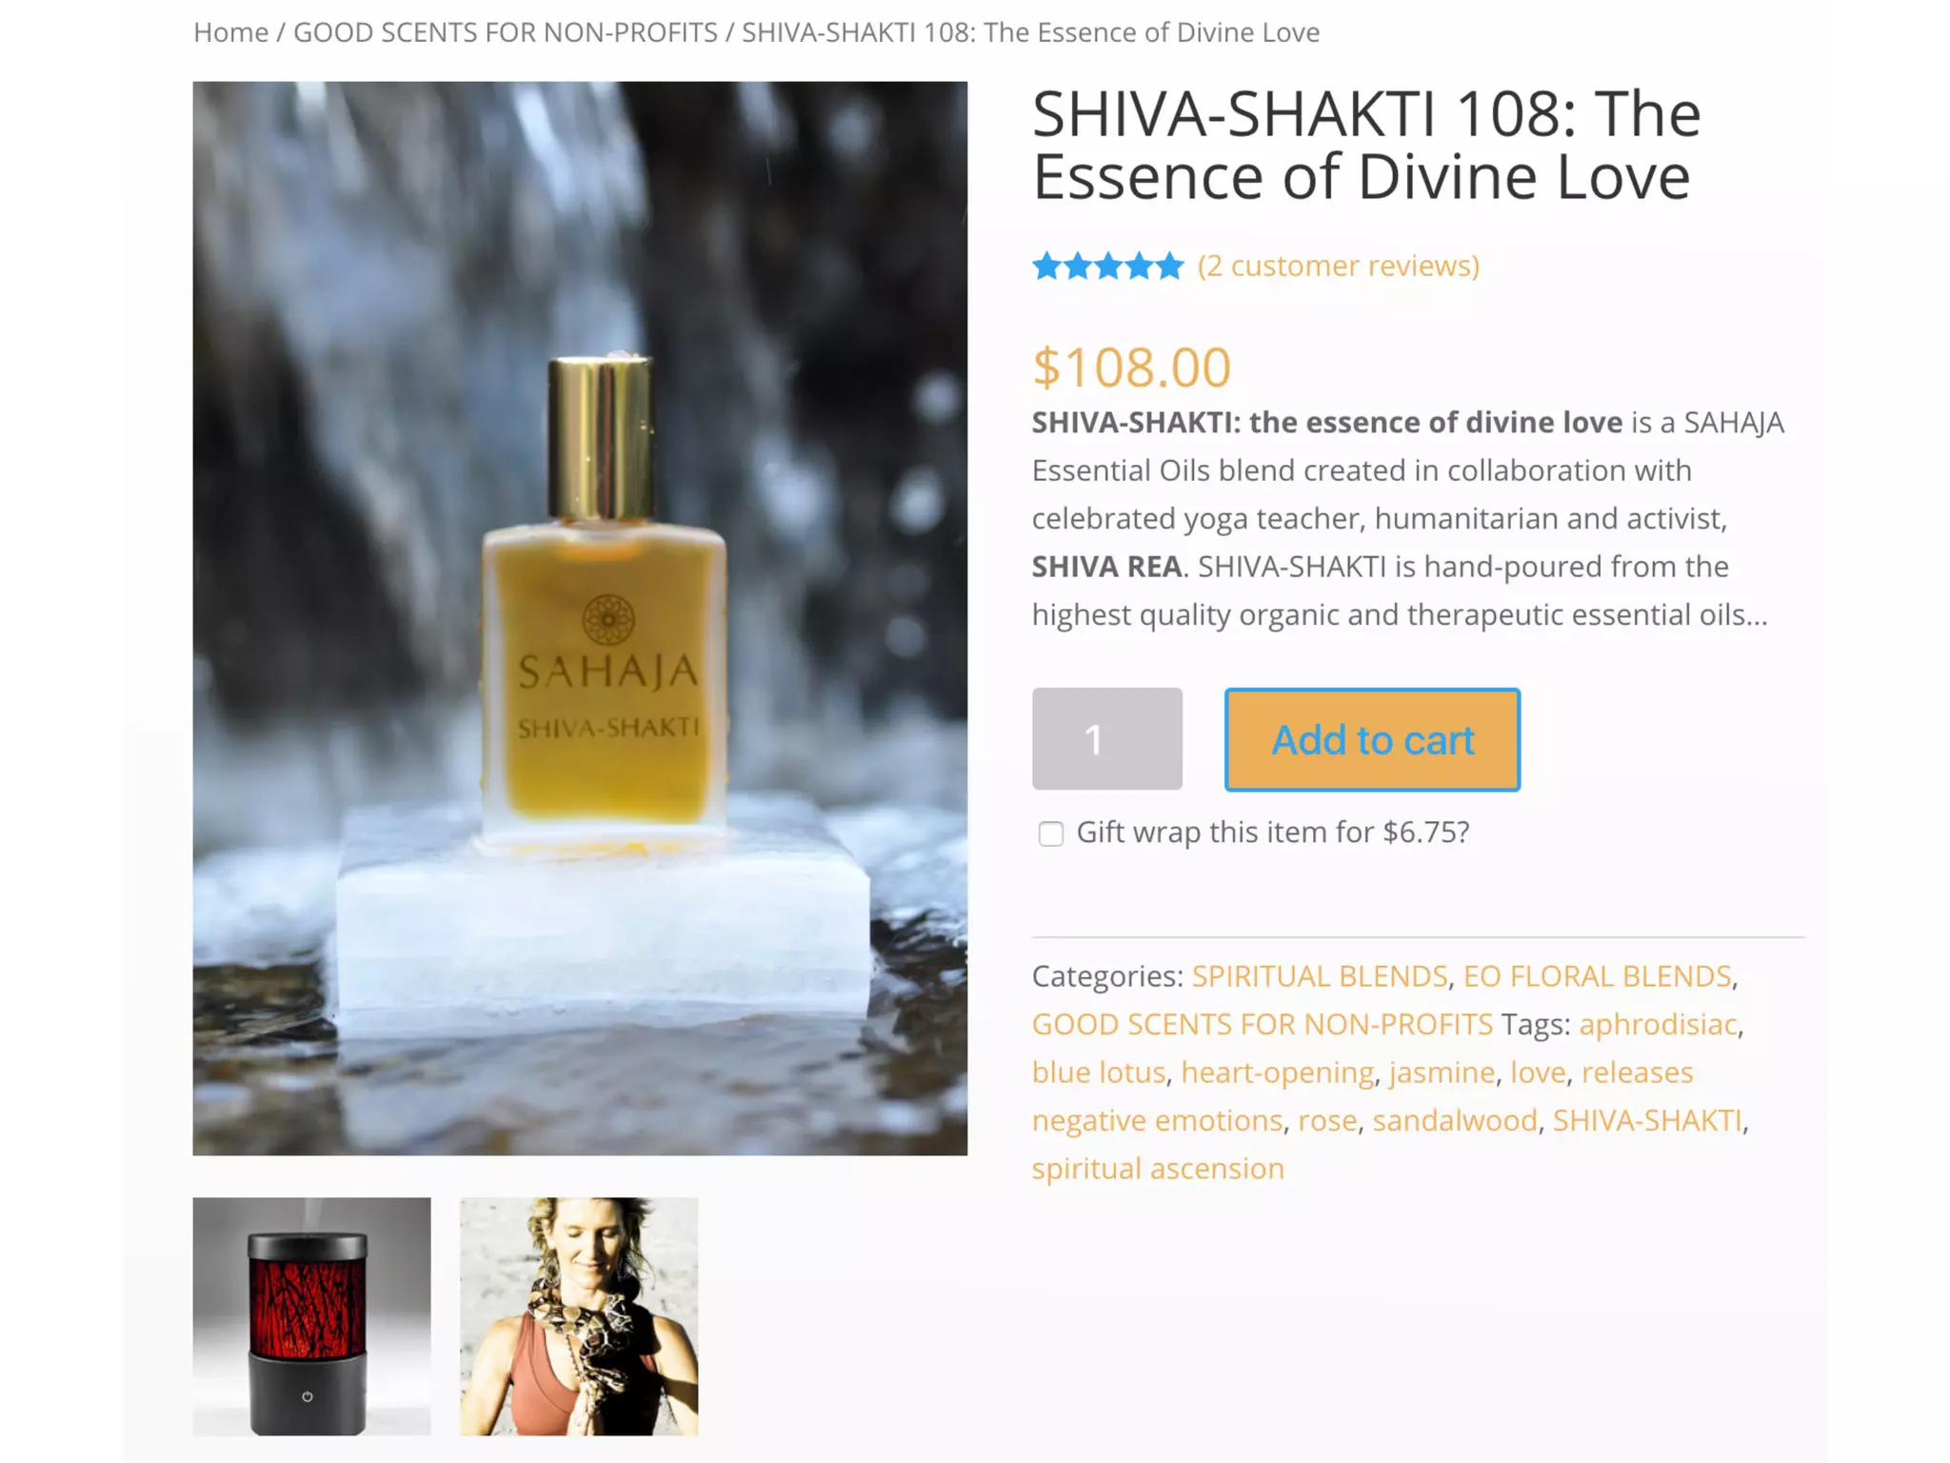Select the blue lotus tag
Image resolution: width=1950 pixels, height=1463 pixels.
1099,1072
